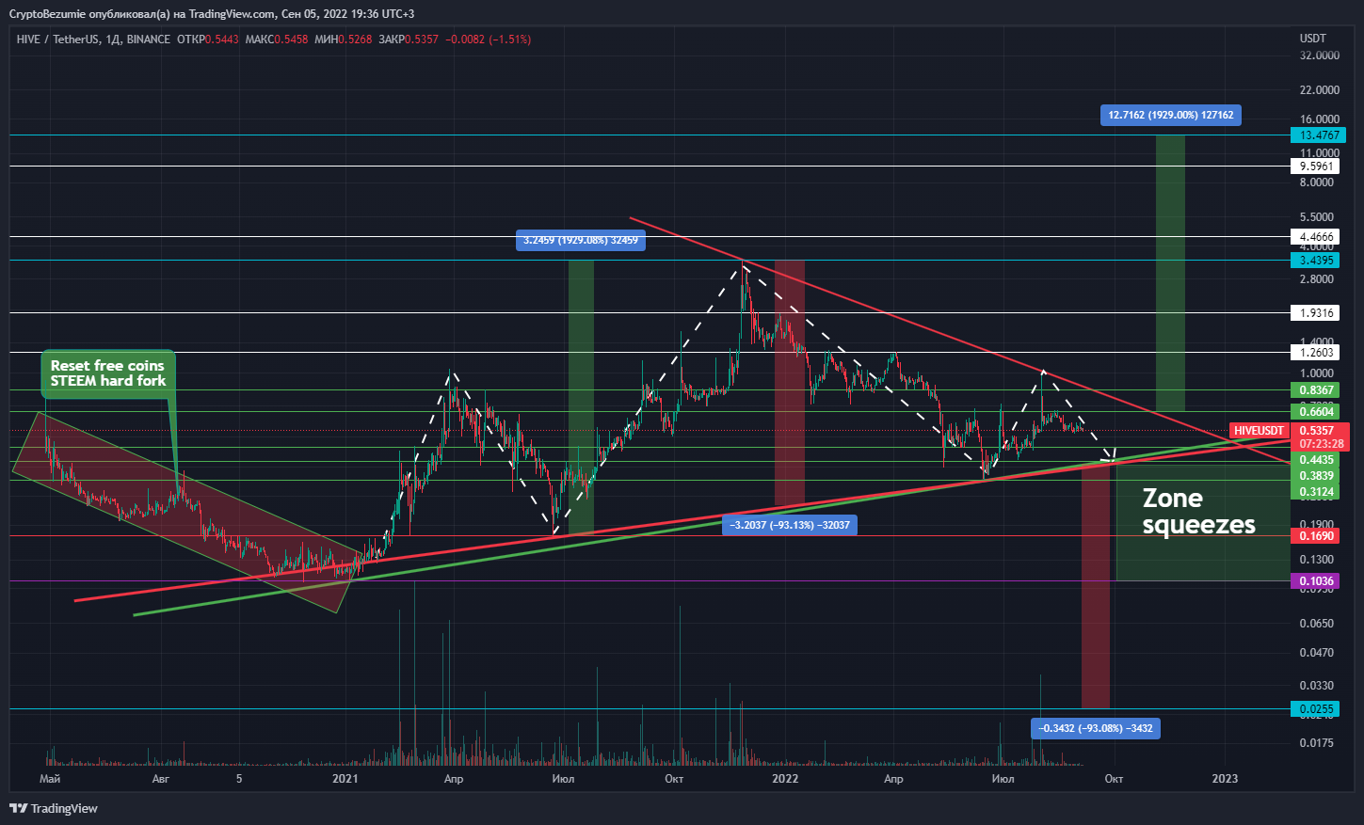Select the 9.5961 horizontal line price label
This screenshot has width=1364, height=825.
coord(1316,167)
